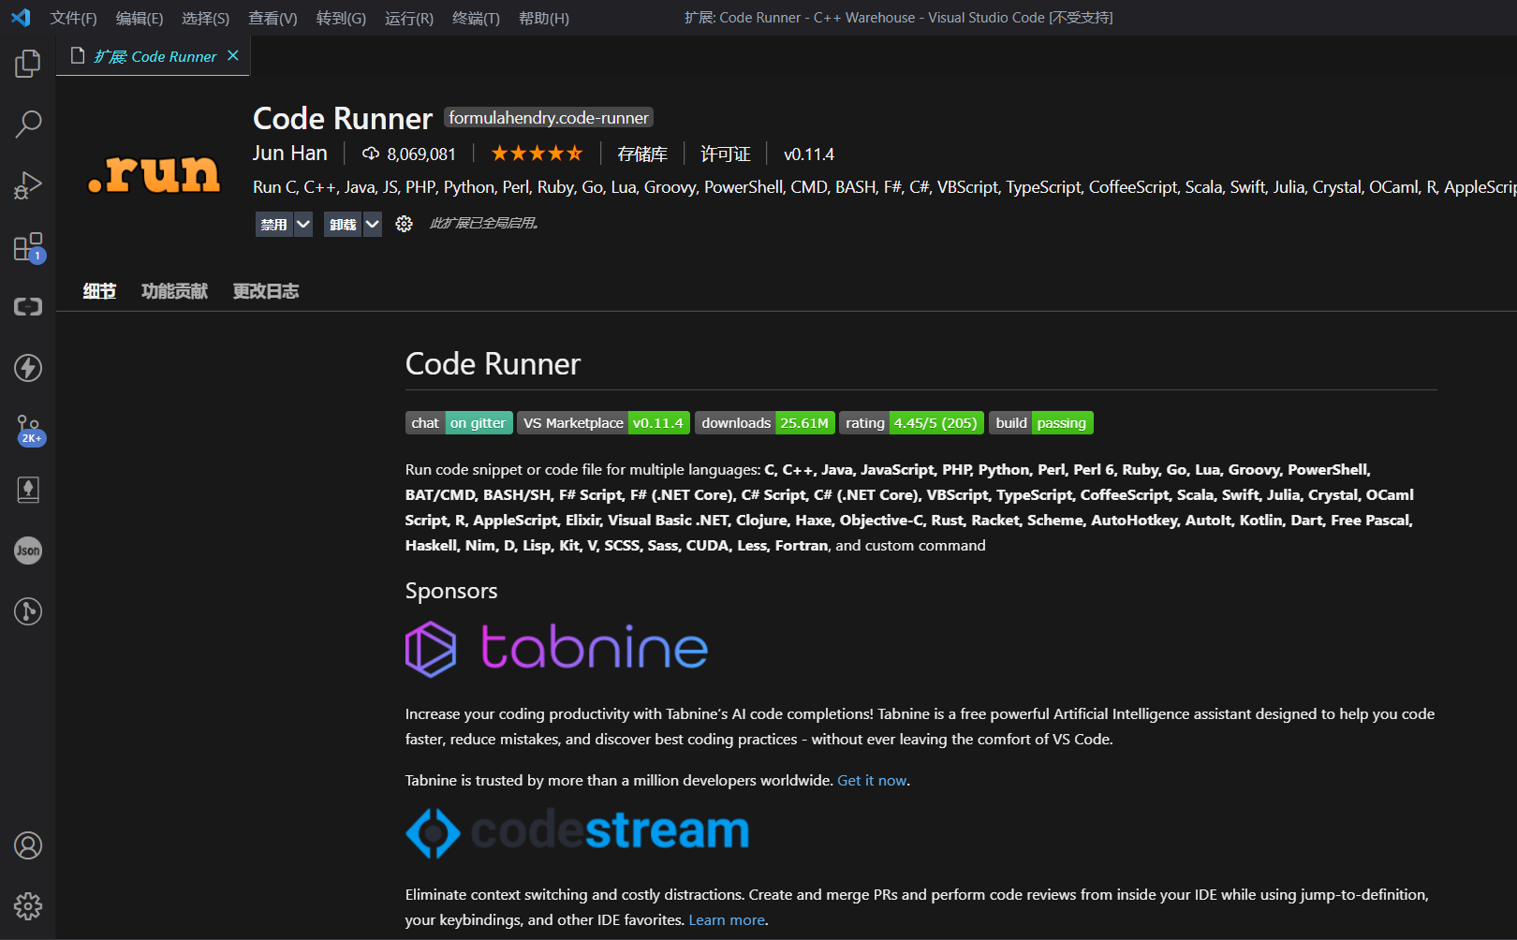The height and width of the screenshot is (940, 1517).
Task: Close the Code Runner extension tab
Action: 233,56
